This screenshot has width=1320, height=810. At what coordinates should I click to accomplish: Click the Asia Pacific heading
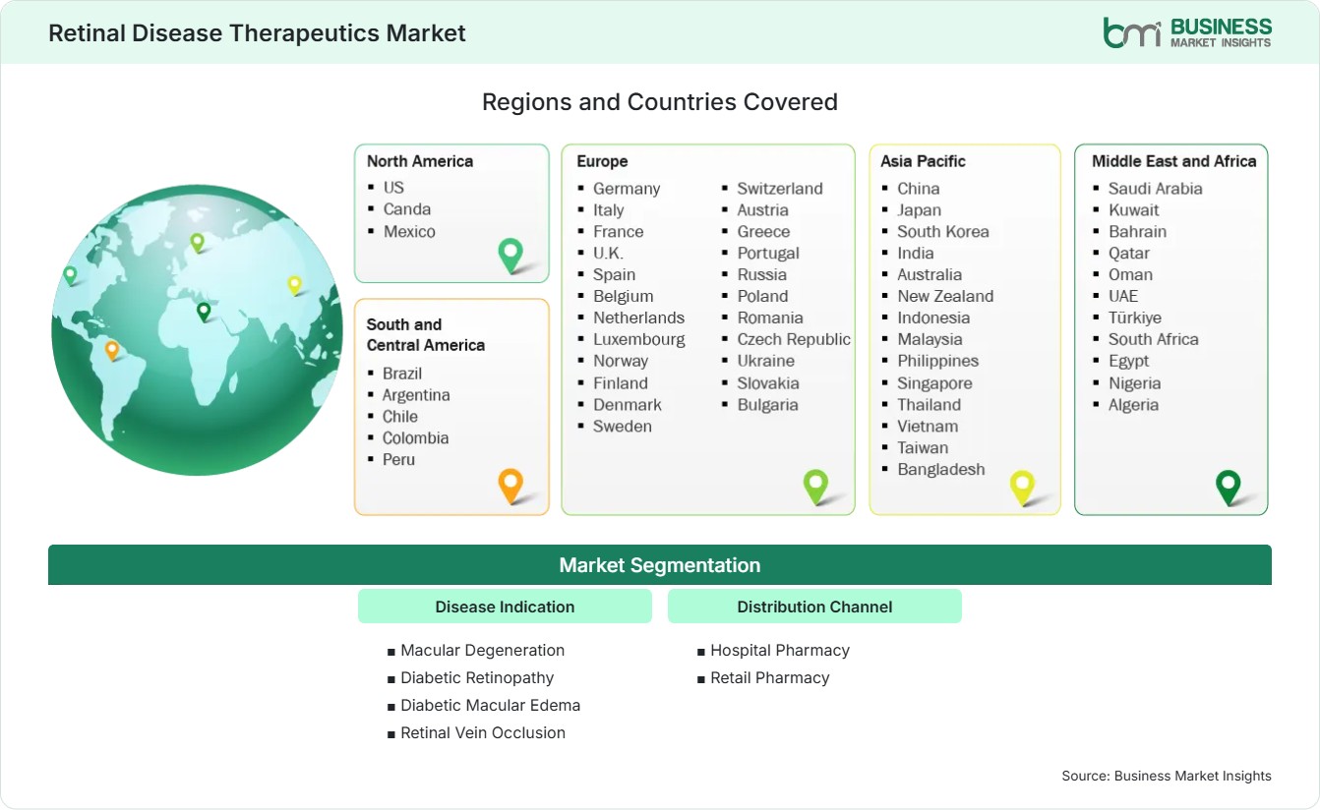click(x=923, y=161)
